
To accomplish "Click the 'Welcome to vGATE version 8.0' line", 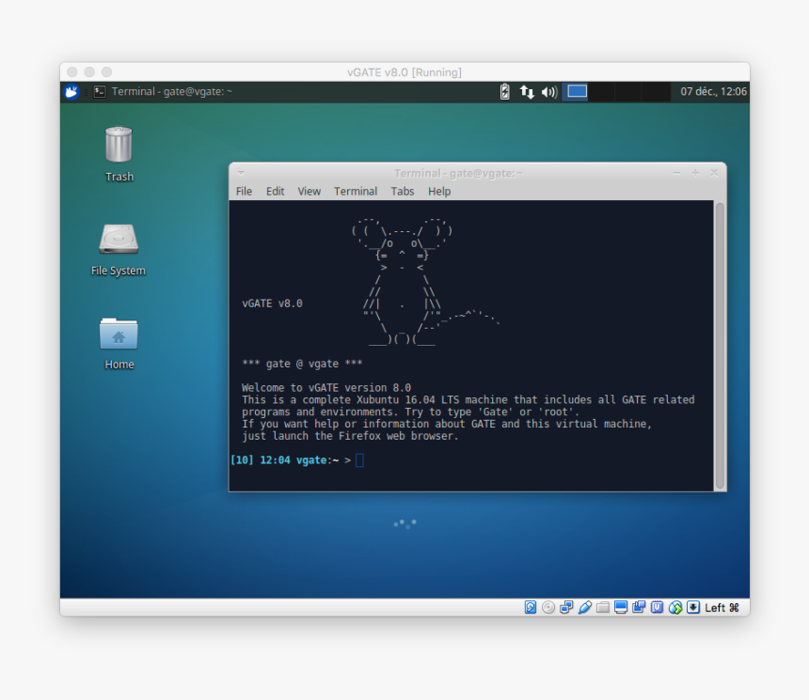I will click(x=326, y=388).
